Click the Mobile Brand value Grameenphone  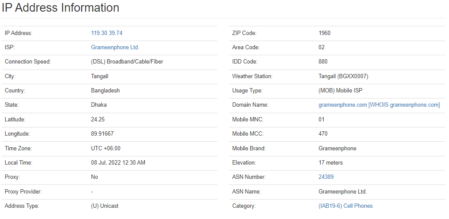click(x=338, y=149)
